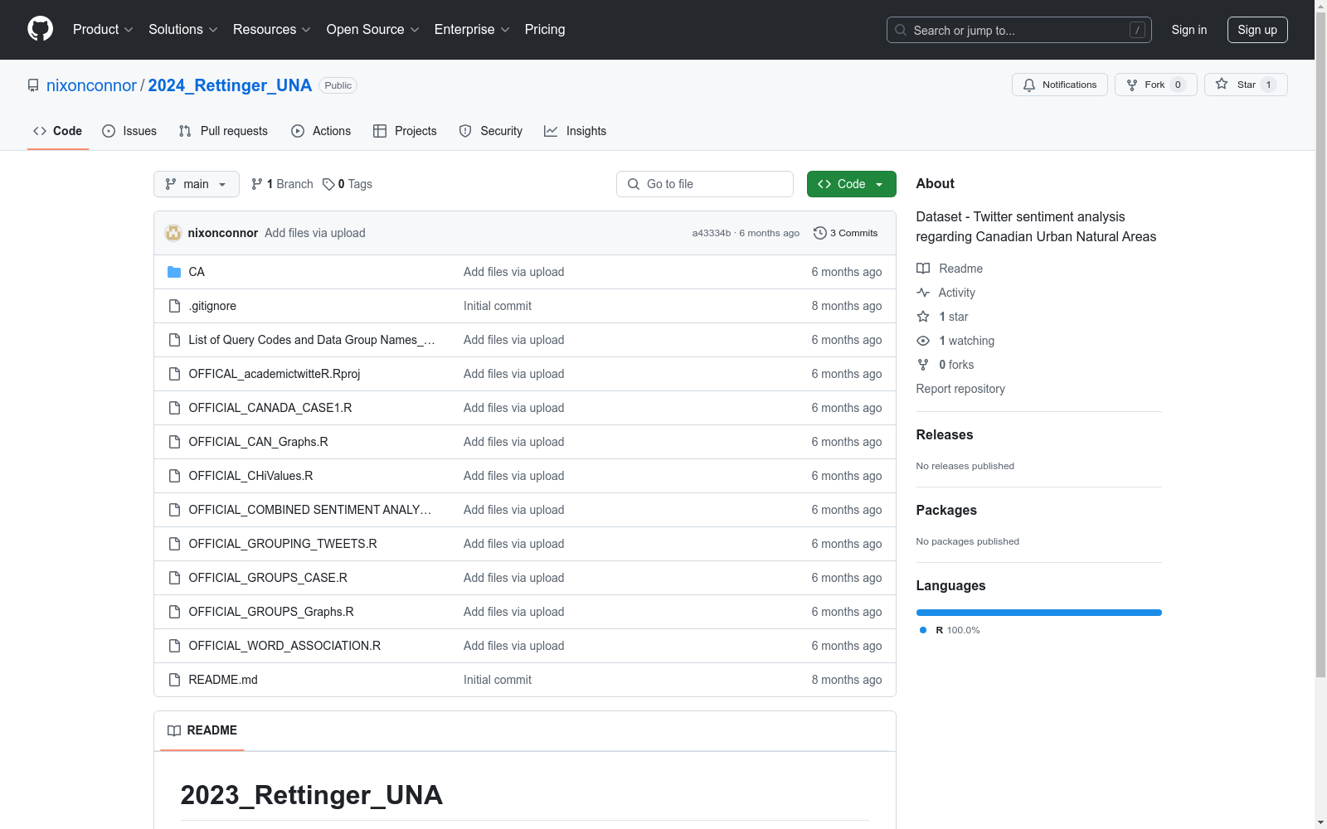
Task: Click the Go to file search field
Action: tap(705, 184)
